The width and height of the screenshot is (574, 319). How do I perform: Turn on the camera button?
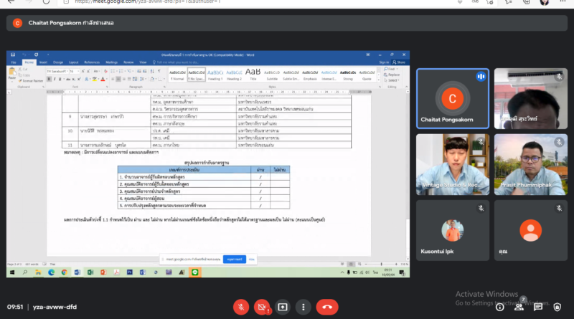tap(263, 307)
